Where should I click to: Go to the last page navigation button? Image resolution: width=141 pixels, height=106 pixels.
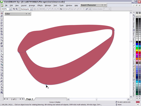(23, 99)
